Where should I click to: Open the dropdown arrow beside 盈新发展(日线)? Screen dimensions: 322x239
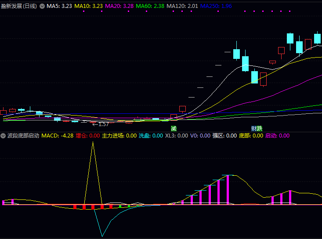(x=42, y=6)
